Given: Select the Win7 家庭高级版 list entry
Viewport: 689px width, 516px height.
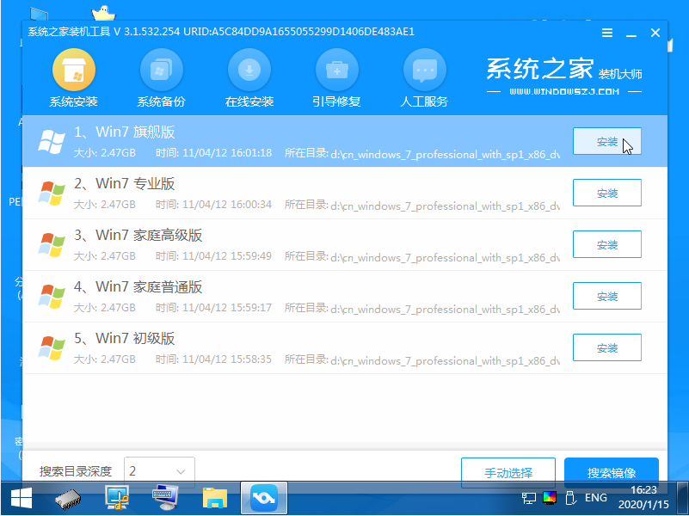Looking at the screenshot, I should (x=301, y=244).
